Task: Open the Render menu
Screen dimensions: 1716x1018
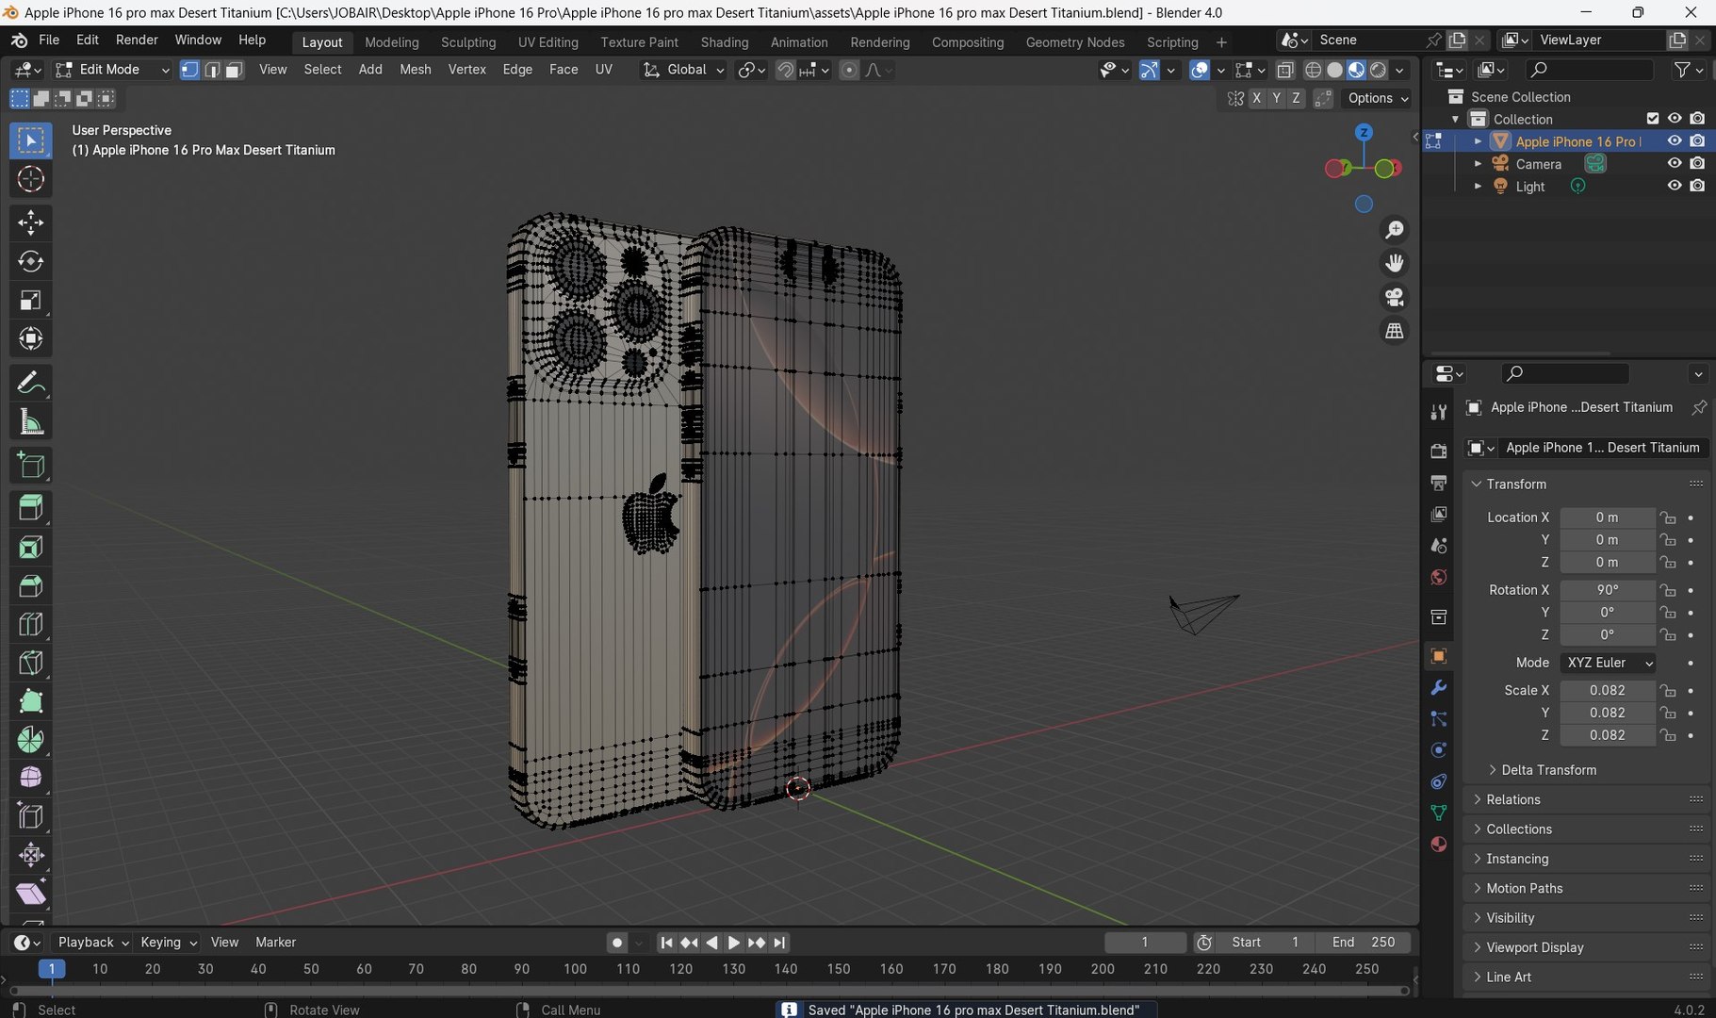Action: [x=137, y=41]
